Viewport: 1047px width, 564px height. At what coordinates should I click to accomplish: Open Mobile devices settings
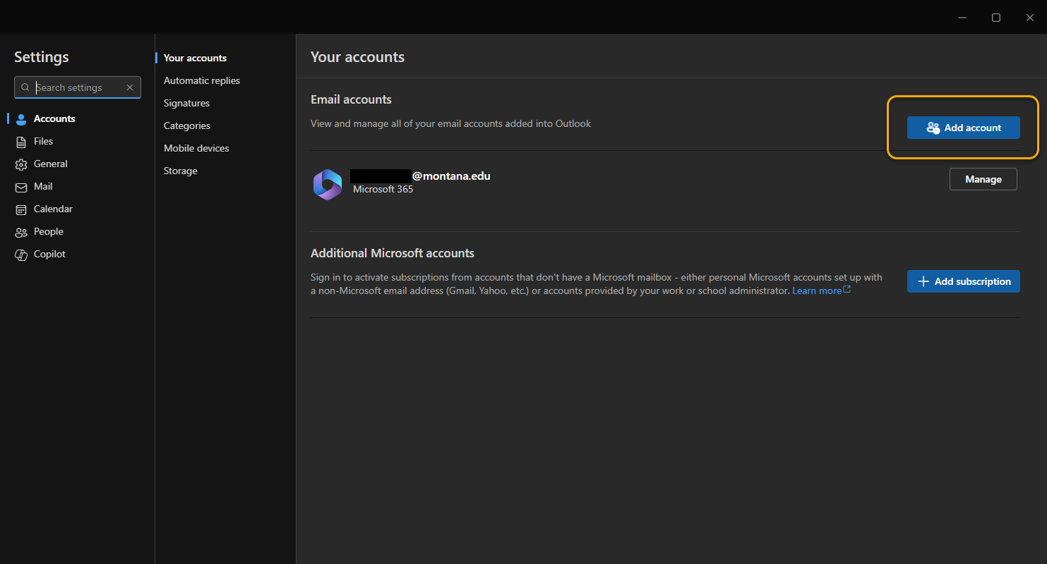coord(196,147)
